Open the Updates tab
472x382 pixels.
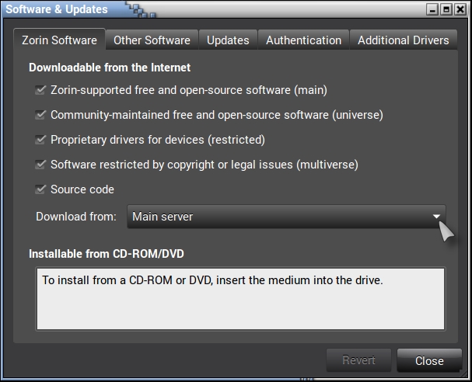[x=228, y=40]
